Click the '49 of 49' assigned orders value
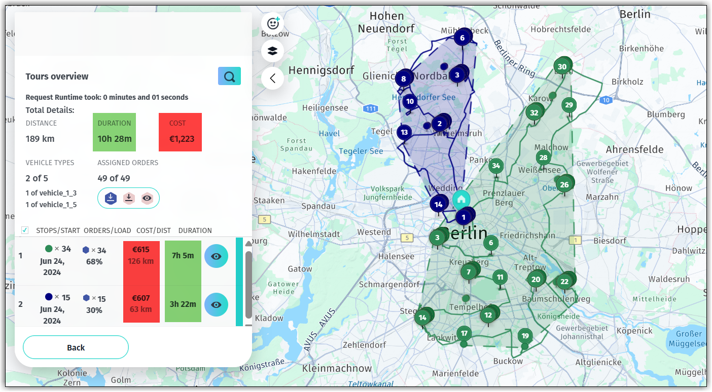The width and height of the screenshot is (712, 392). tap(114, 178)
